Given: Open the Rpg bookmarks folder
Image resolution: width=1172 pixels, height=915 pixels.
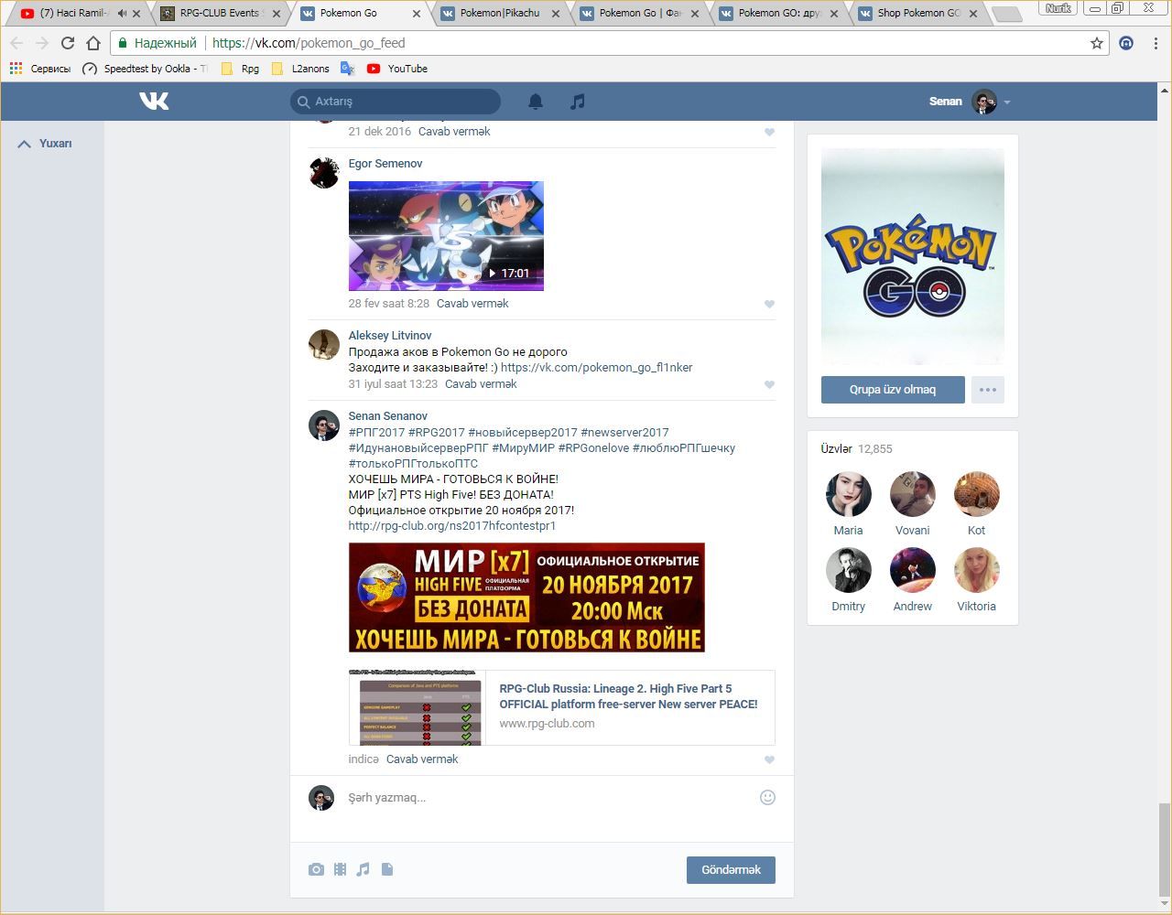Looking at the screenshot, I should click(241, 69).
